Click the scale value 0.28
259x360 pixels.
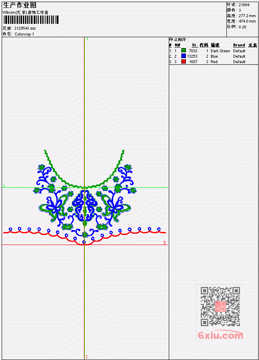(242, 27)
